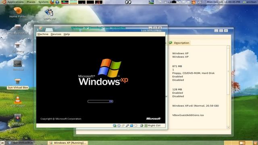Click the Windows XP.vdi hard disk entry
258x145 pixels.
[196, 106]
